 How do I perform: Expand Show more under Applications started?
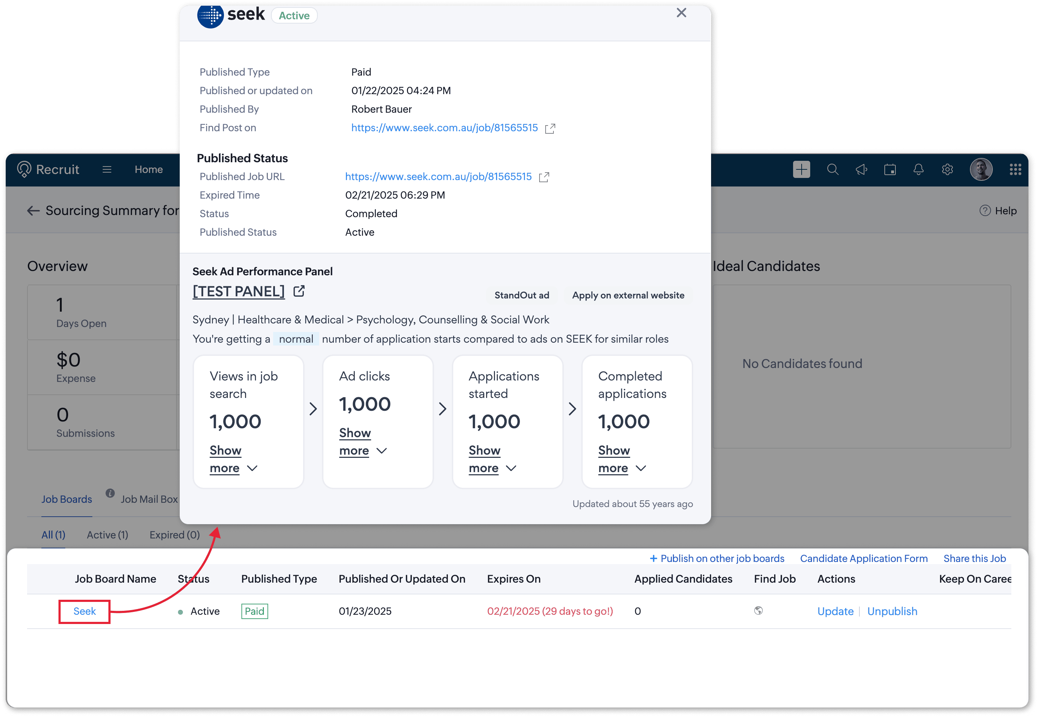tap(492, 459)
